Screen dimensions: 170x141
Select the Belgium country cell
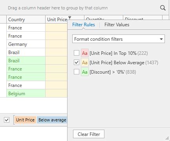26,94
